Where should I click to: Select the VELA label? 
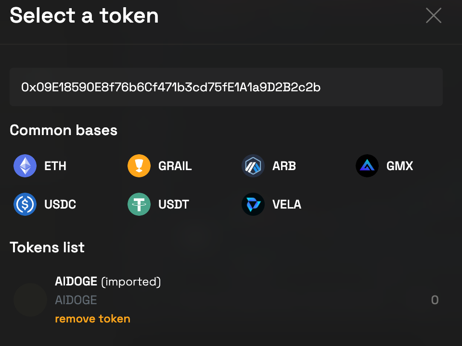(287, 205)
